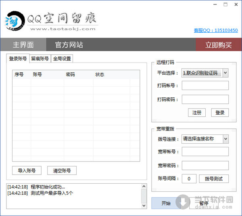Click the 导入账号 button
Image resolution: width=242 pixels, height=216 pixels.
tap(27, 170)
